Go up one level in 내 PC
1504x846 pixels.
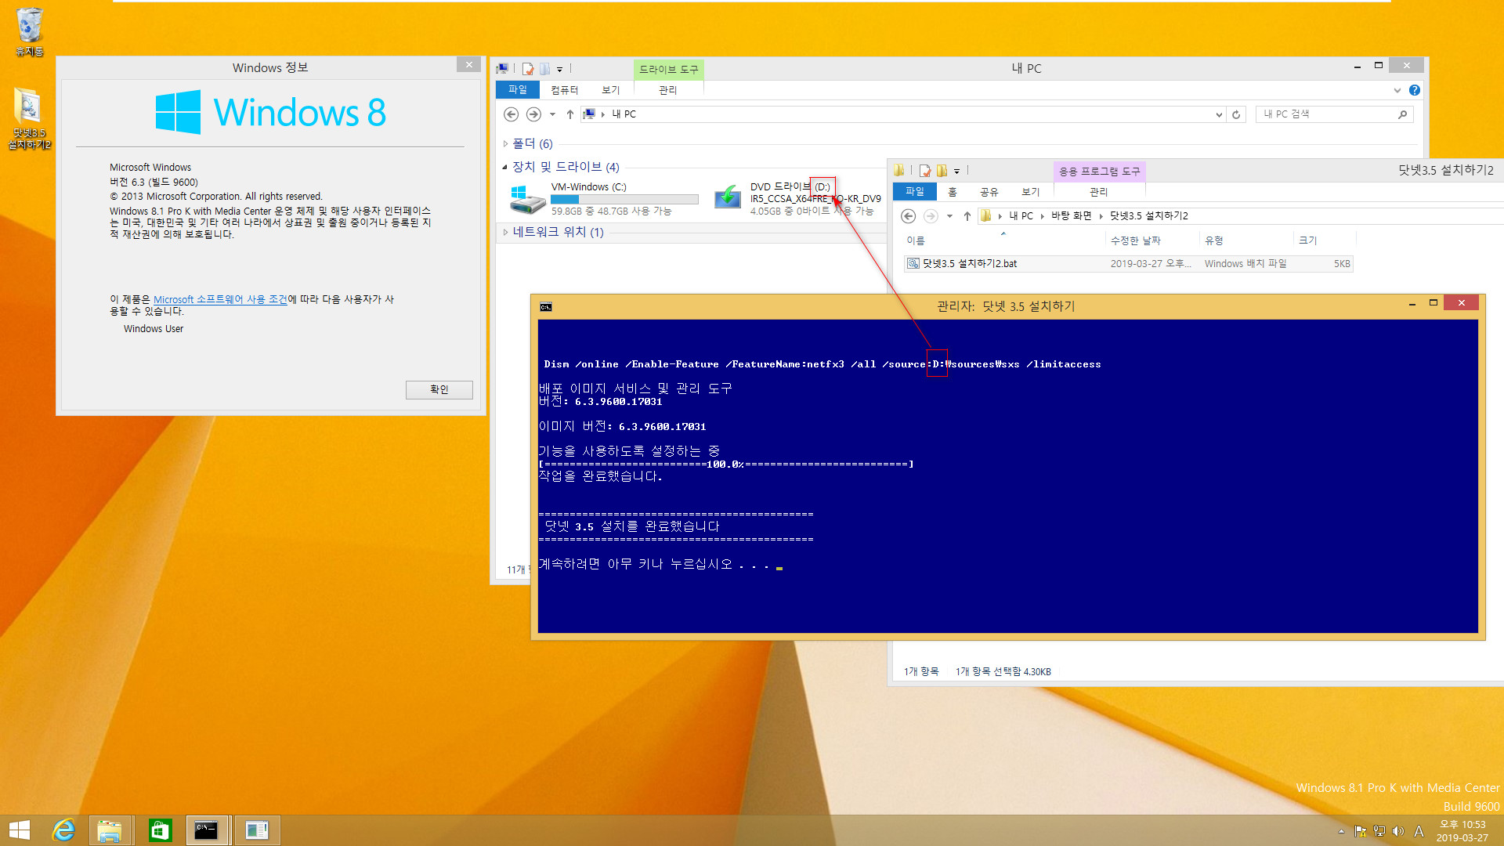pyautogui.click(x=570, y=114)
